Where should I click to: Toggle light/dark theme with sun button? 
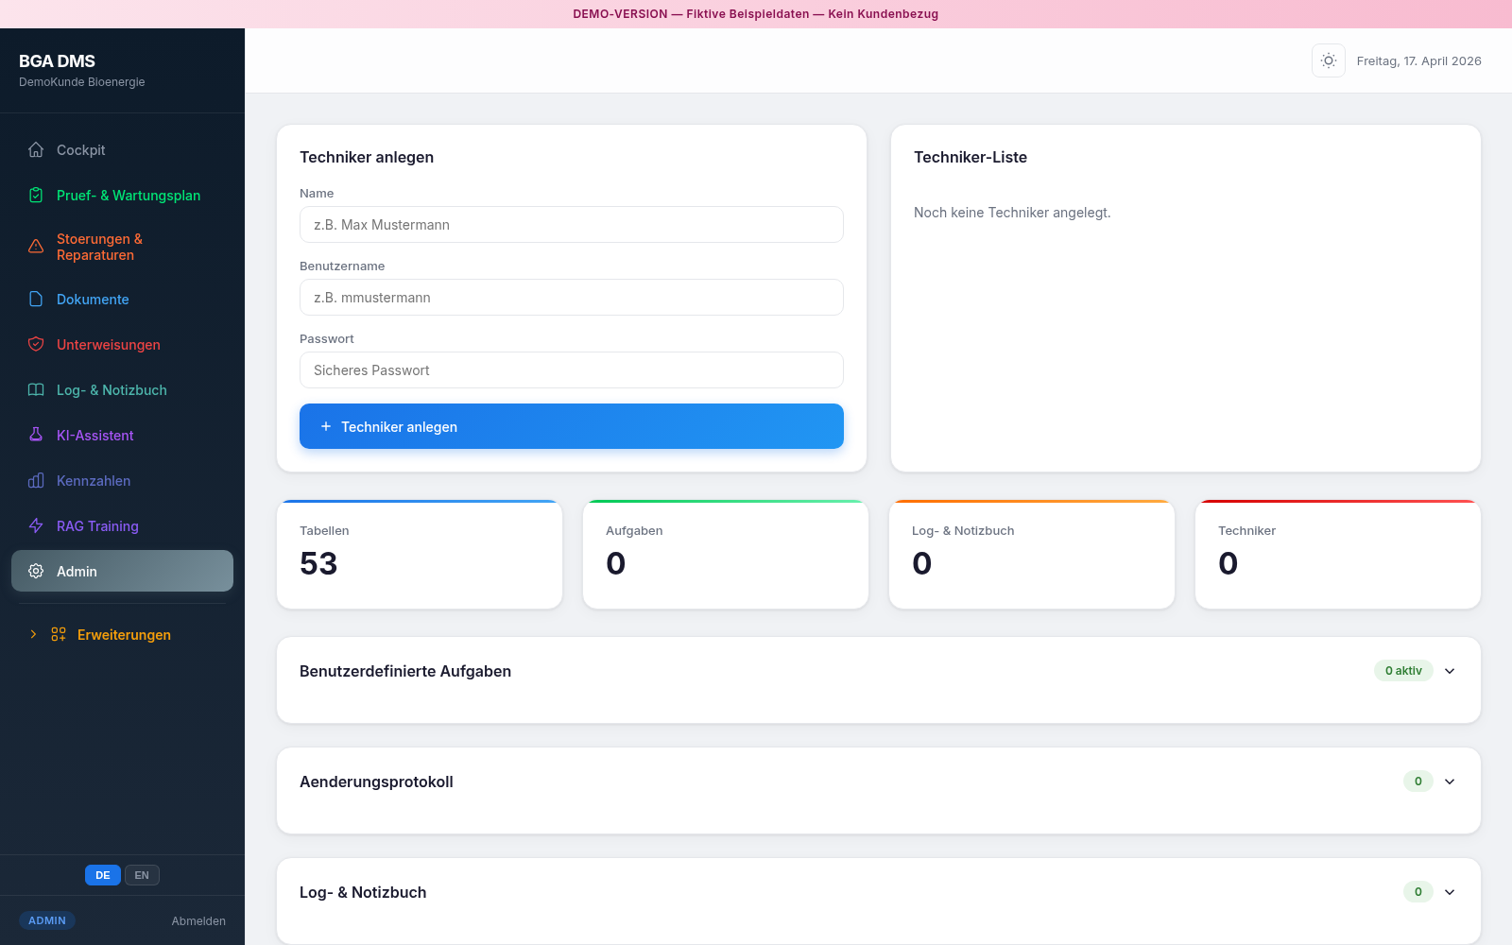tap(1328, 60)
